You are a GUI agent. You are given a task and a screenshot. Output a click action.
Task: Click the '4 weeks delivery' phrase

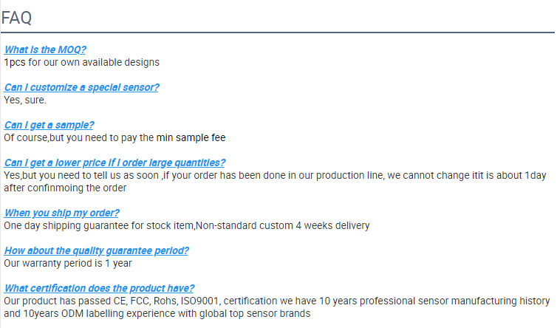click(332, 225)
